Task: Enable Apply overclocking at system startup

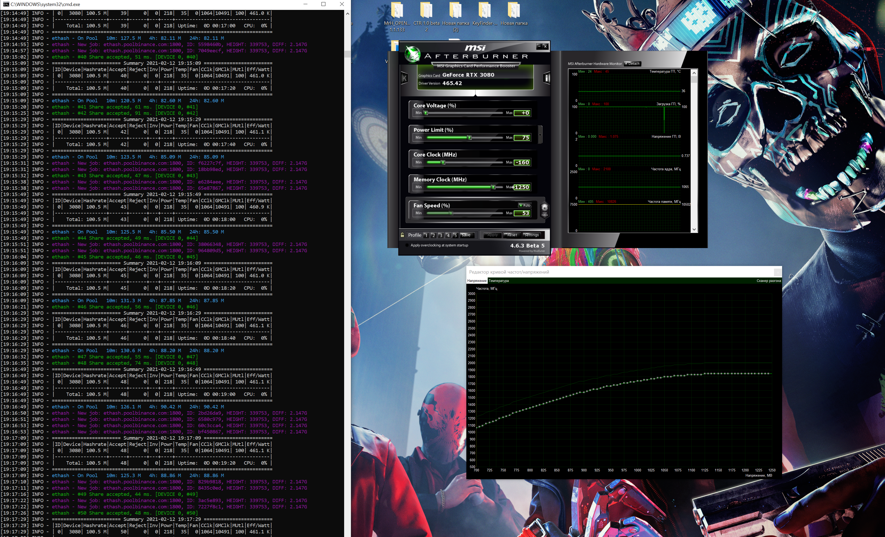Action: click(407, 245)
